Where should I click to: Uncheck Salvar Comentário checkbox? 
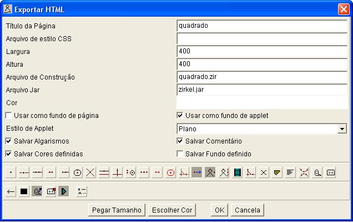pos(180,141)
